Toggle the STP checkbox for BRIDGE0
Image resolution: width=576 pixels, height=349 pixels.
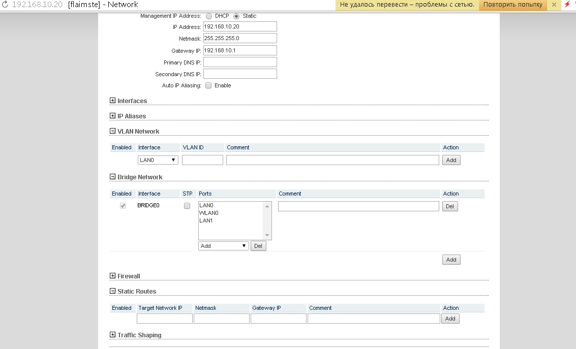[187, 206]
